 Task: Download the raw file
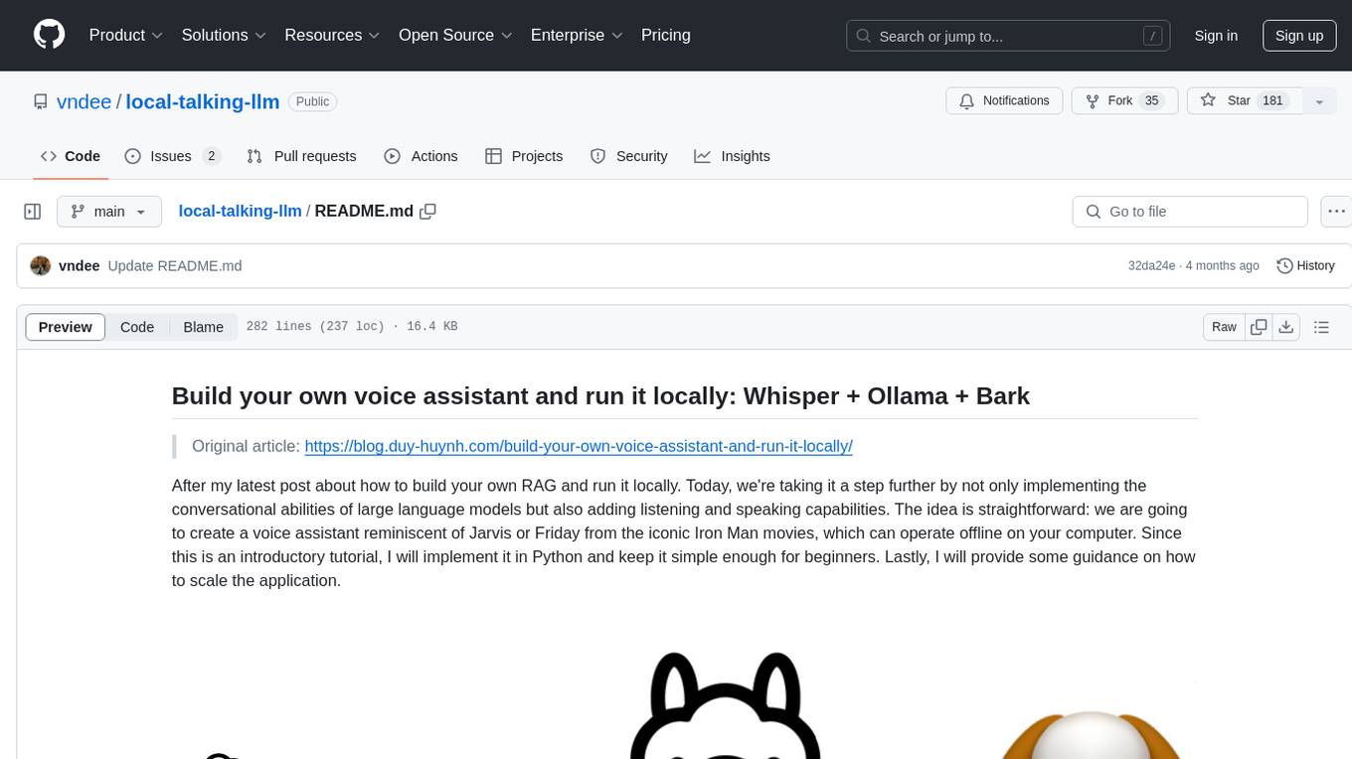(1286, 327)
